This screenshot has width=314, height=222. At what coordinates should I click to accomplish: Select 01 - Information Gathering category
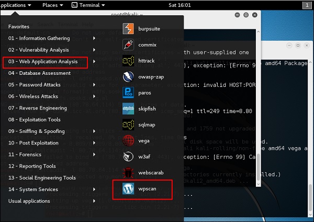pos(39,38)
